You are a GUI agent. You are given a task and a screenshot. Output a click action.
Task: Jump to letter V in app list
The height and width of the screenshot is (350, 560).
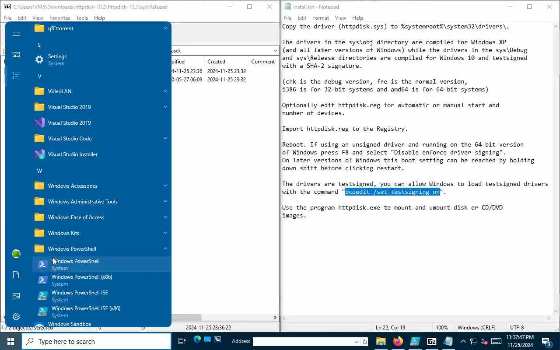point(39,76)
